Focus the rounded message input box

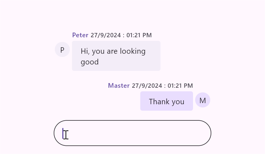click(x=132, y=133)
